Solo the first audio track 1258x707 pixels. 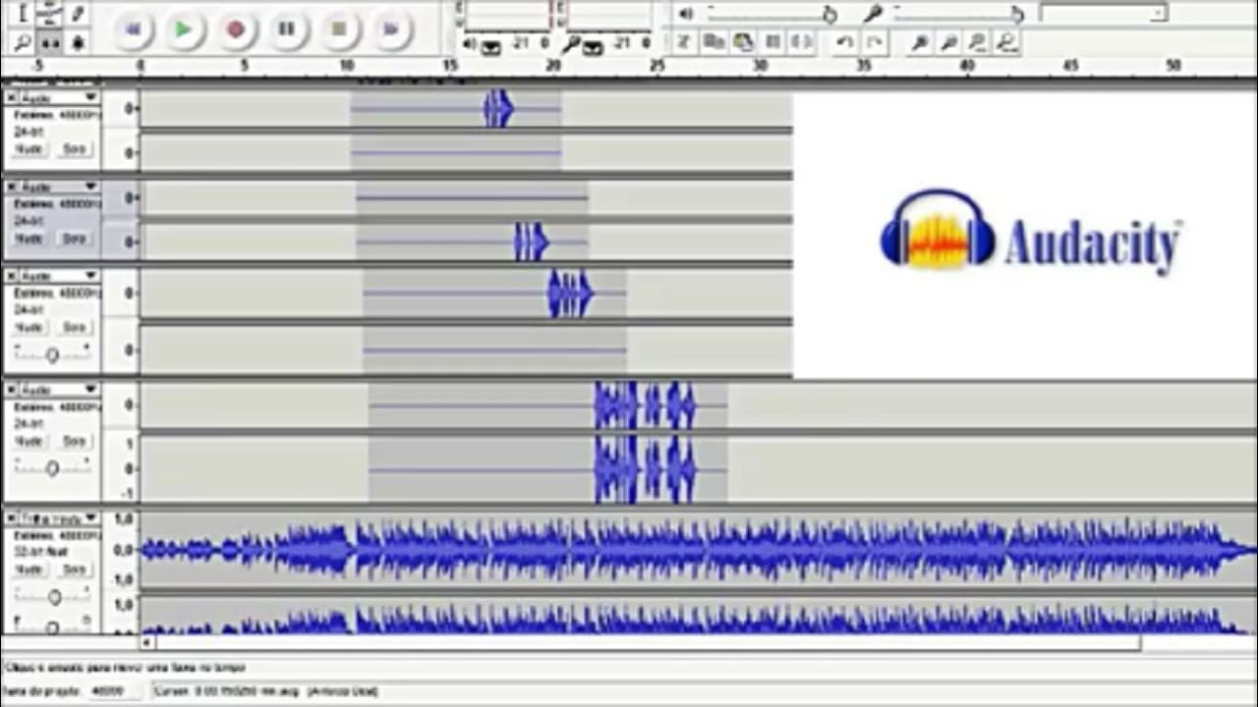click(x=74, y=148)
